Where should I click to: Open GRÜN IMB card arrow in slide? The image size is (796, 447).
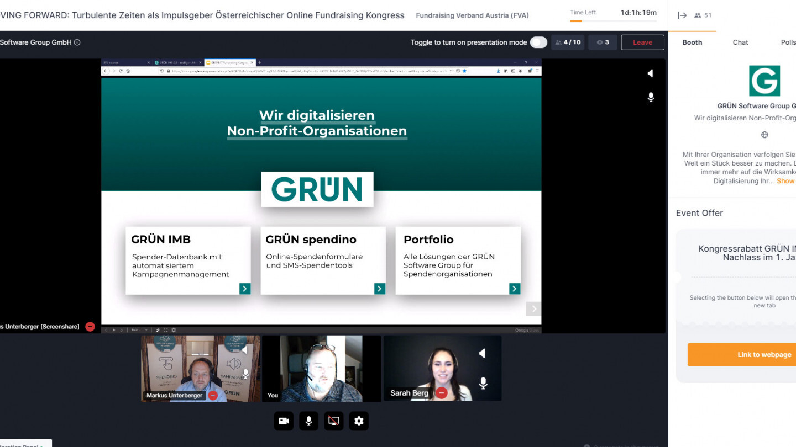(245, 289)
